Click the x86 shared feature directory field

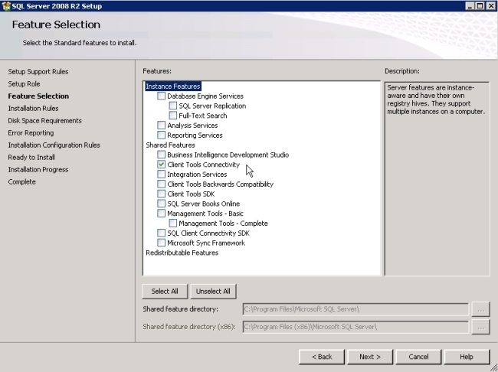click(355, 327)
